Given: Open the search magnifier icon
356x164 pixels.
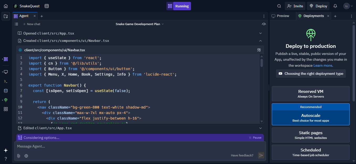Looking at the screenshot, I should 279,6.
